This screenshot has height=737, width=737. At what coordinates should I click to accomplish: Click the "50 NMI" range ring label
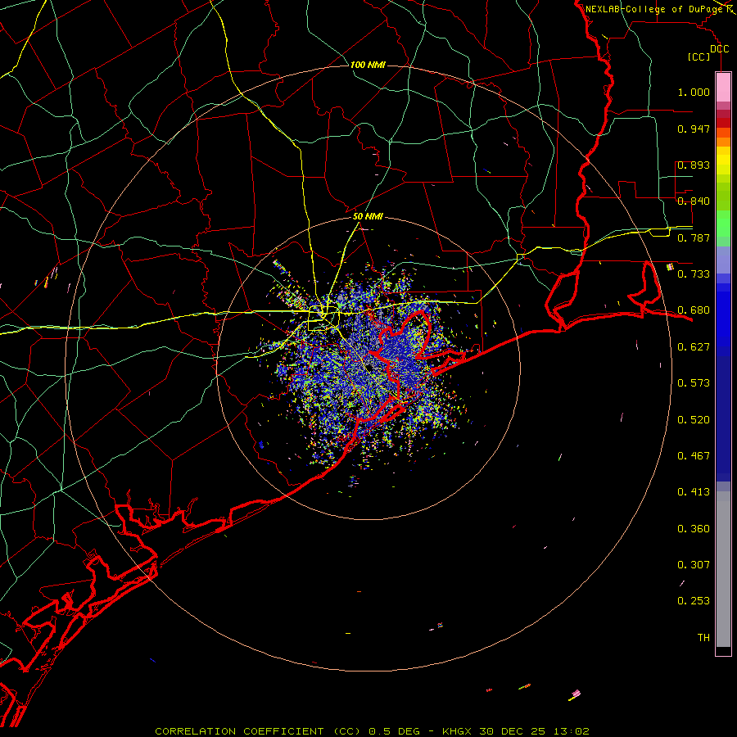tap(368, 217)
